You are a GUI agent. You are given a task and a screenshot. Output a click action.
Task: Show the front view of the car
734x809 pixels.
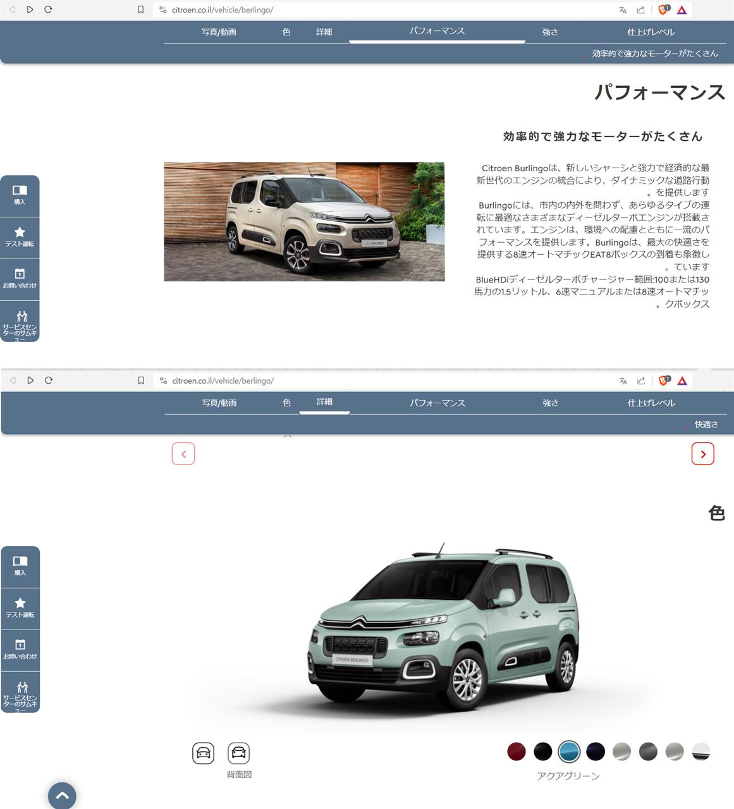pyautogui.click(x=203, y=753)
